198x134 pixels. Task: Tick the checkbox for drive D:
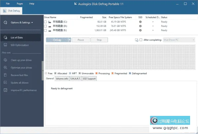click(45, 26)
